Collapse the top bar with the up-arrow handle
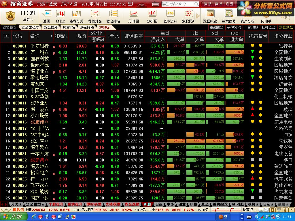This screenshot has width=295, height=221. tap(142, 6)
